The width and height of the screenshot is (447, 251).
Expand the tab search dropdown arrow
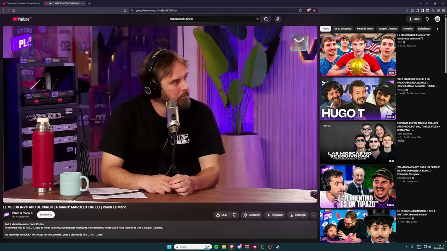click(420, 3)
